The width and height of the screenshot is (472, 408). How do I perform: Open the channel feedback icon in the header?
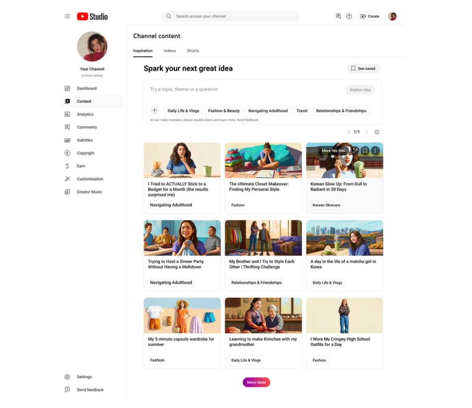[338, 16]
